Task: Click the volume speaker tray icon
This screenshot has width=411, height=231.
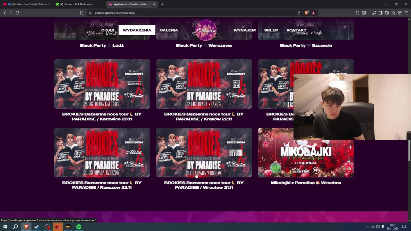Action: point(373,227)
